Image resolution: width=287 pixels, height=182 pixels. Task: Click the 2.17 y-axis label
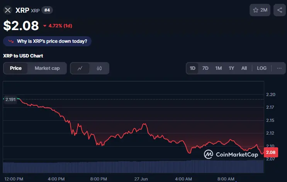270,107
